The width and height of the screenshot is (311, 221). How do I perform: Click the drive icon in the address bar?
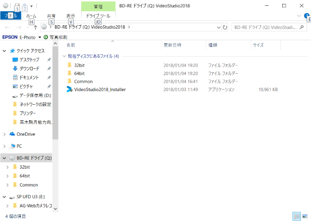pos(44,27)
